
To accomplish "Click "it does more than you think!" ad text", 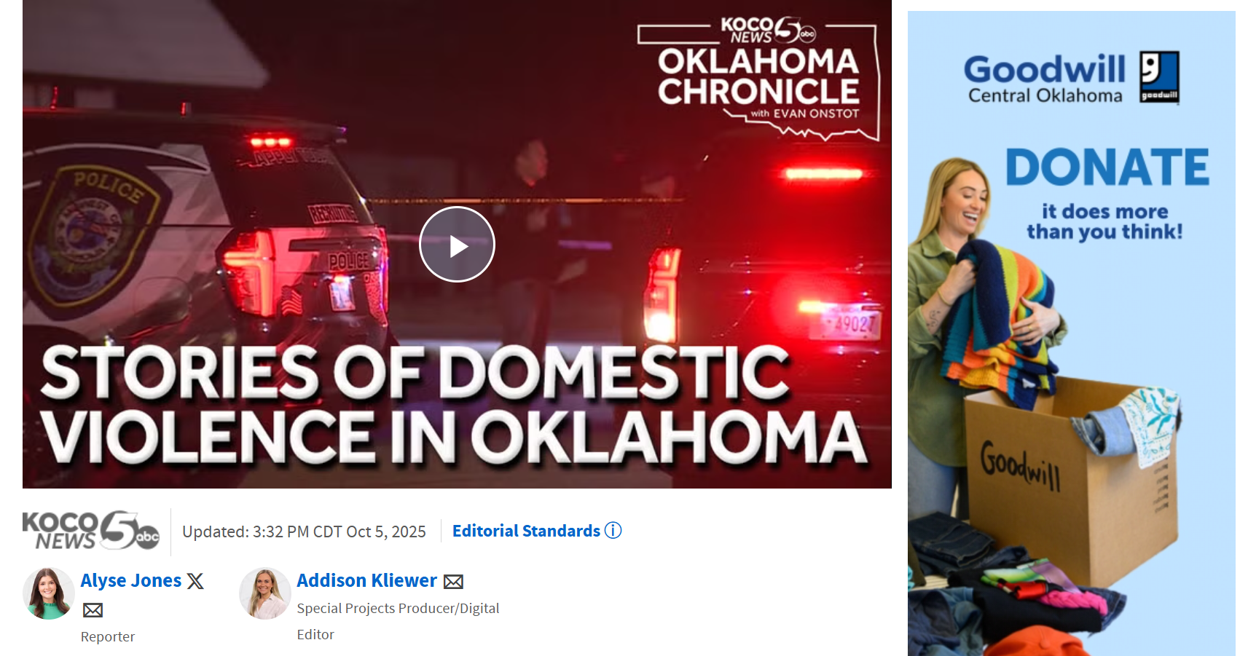I will (1104, 221).
